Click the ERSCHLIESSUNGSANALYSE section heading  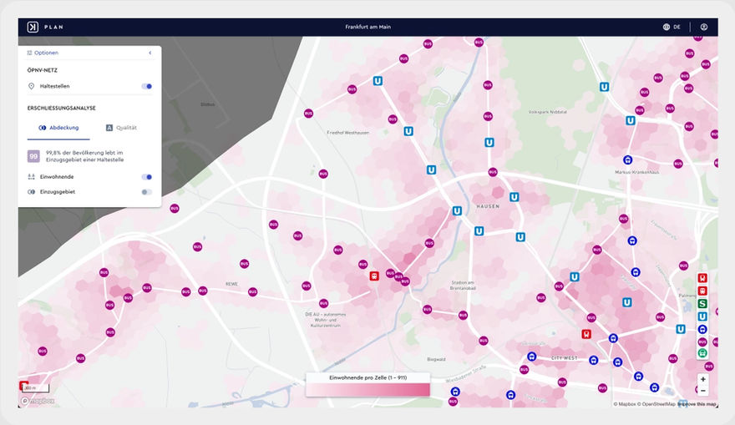pos(62,109)
